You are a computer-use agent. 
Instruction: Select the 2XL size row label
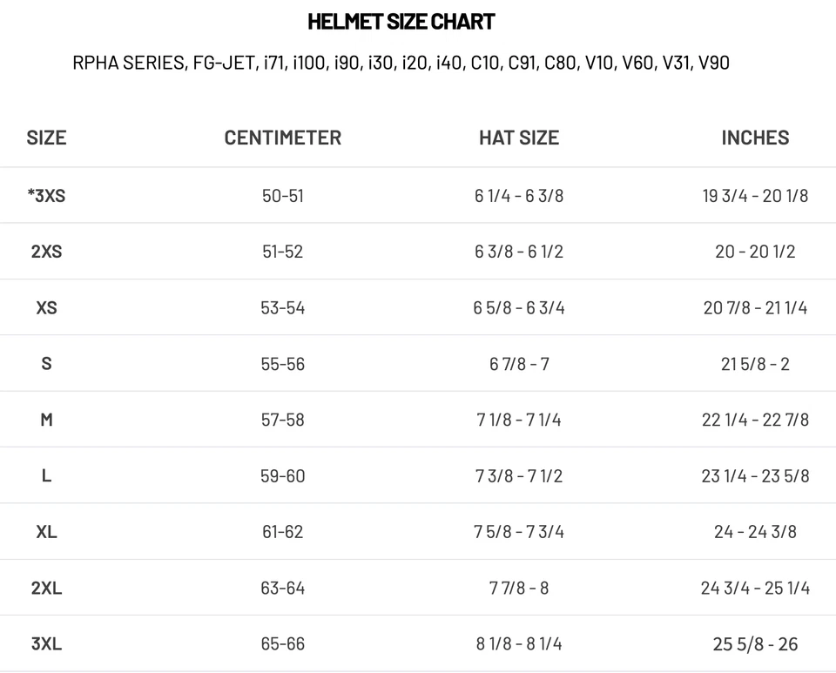tap(46, 589)
